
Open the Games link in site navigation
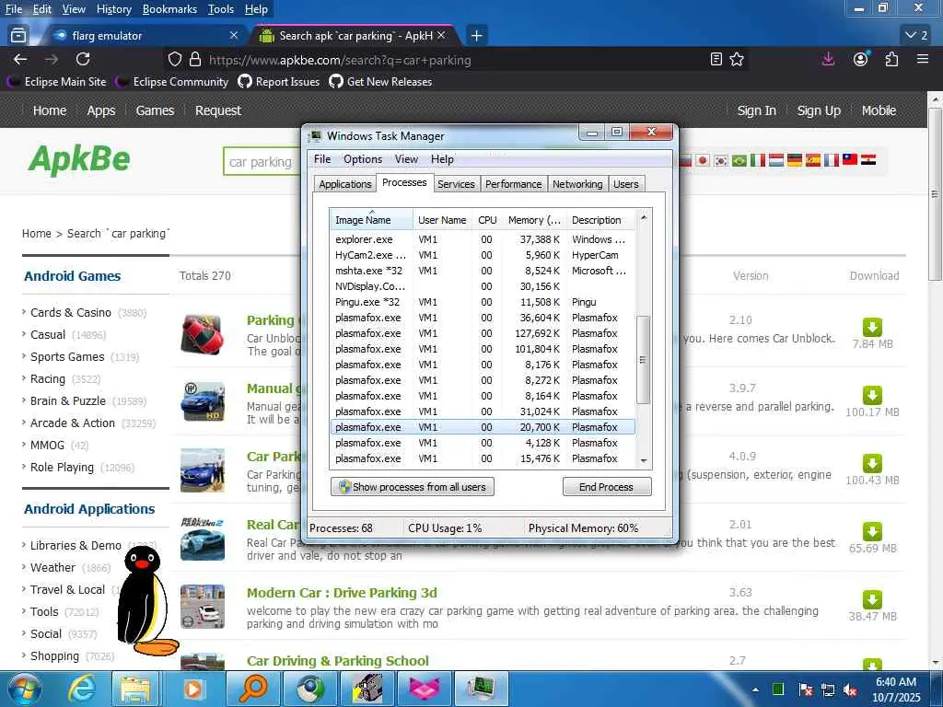[x=155, y=110]
